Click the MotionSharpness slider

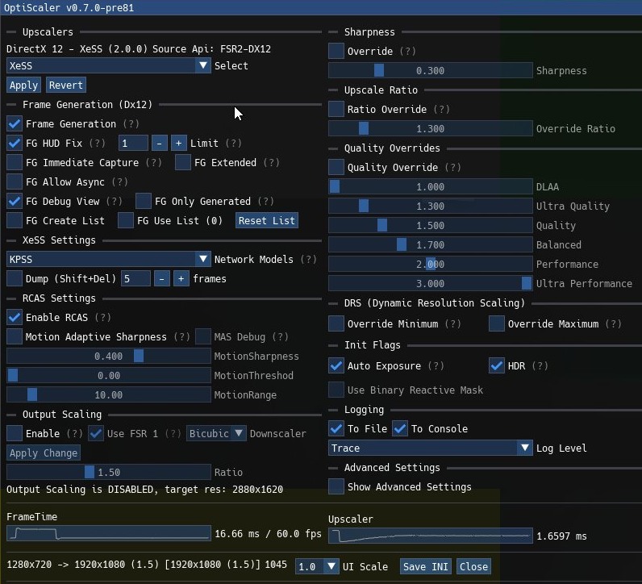[x=109, y=357]
